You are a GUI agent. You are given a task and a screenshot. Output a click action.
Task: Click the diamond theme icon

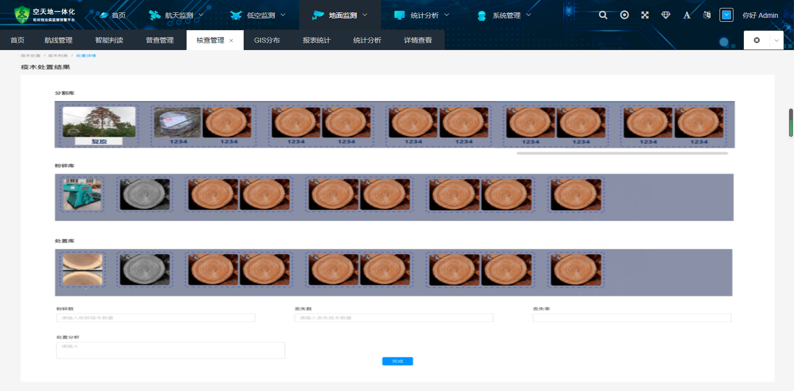point(666,15)
